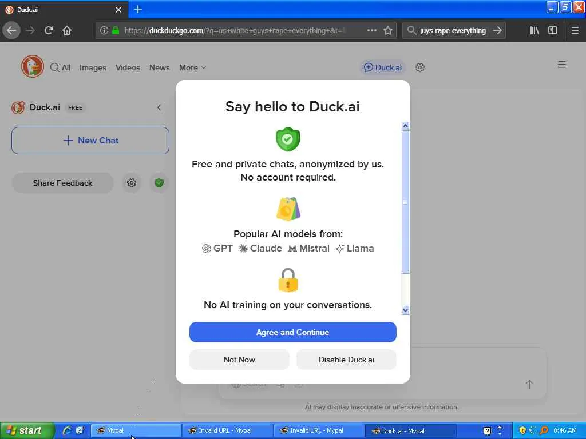Click the orange magnifier icon in the system tray
The image size is (586, 439).
point(544,430)
